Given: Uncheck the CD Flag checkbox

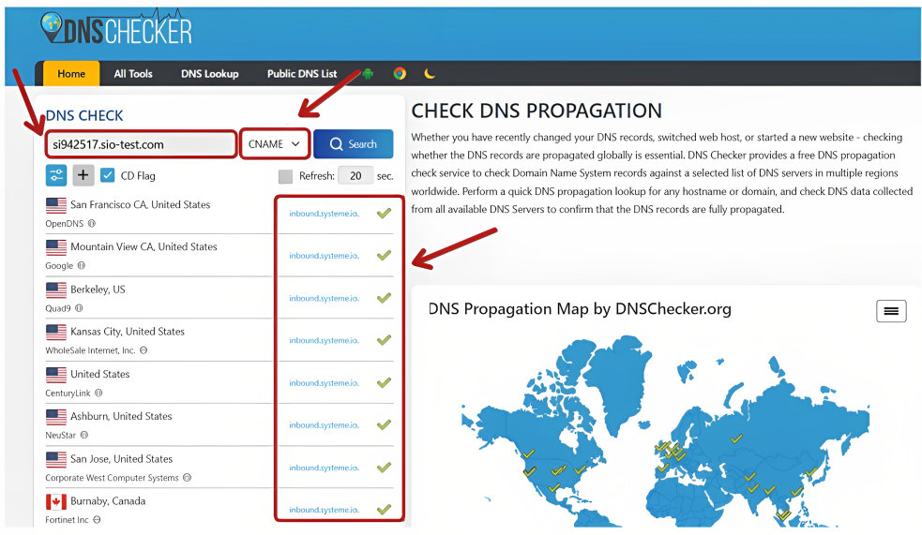Looking at the screenshot, I should (x=108, y=175).
